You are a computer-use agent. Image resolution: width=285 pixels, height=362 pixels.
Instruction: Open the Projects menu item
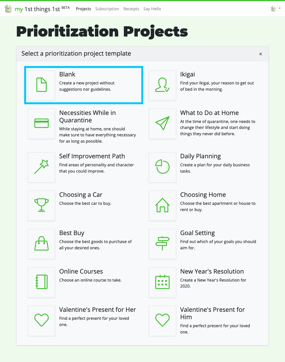84,9
